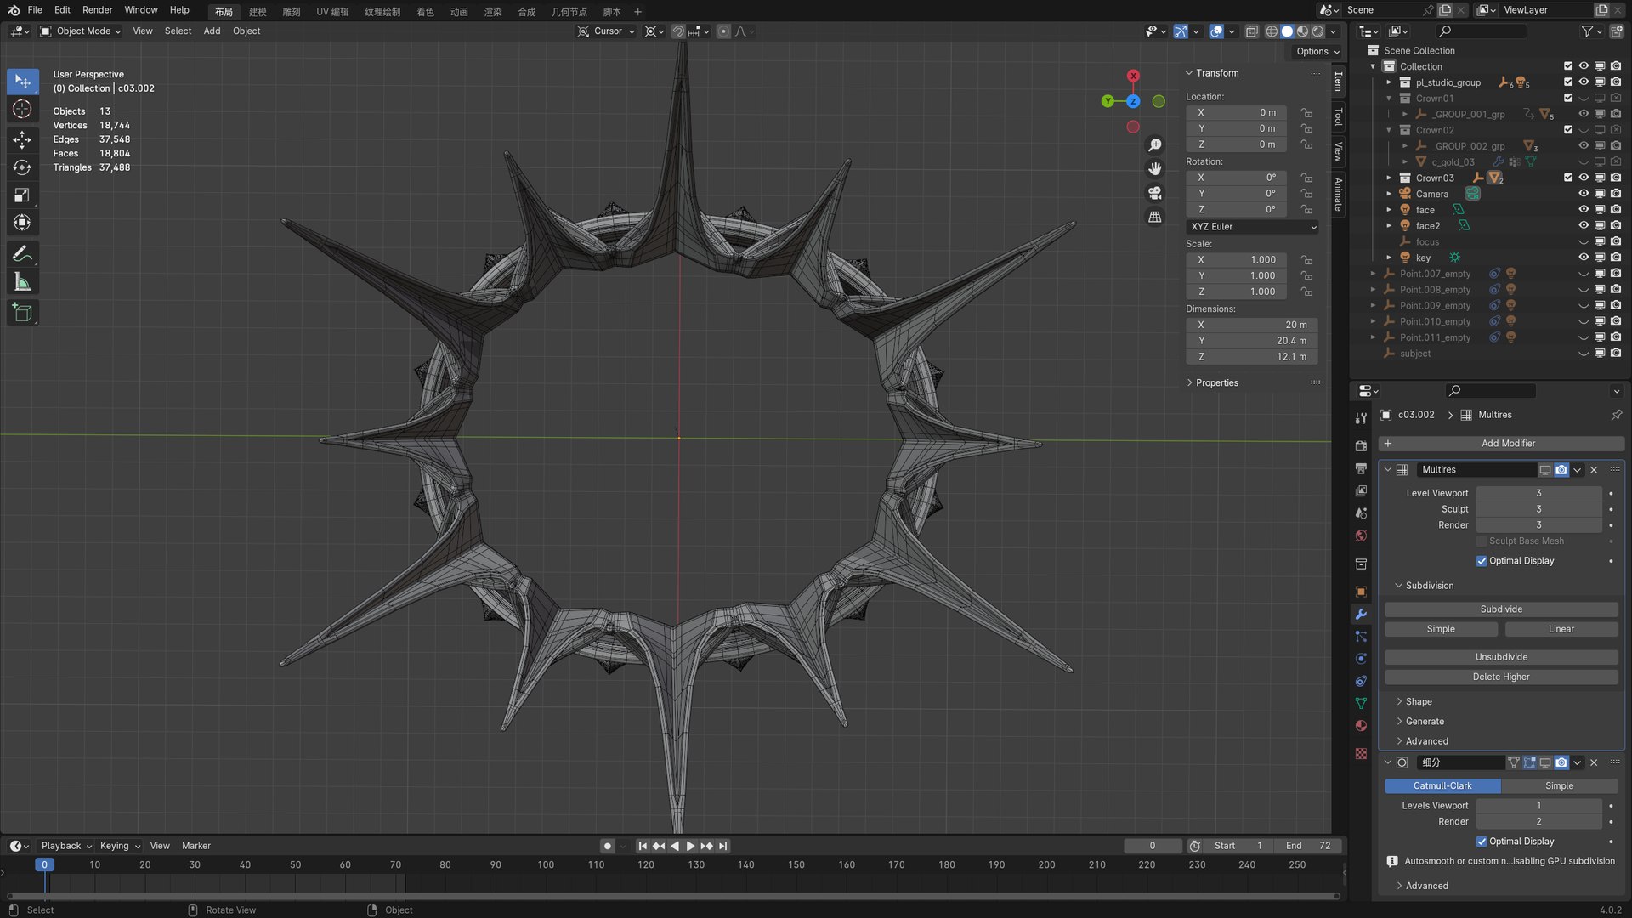Activate the Move tool

coord(22,139)
